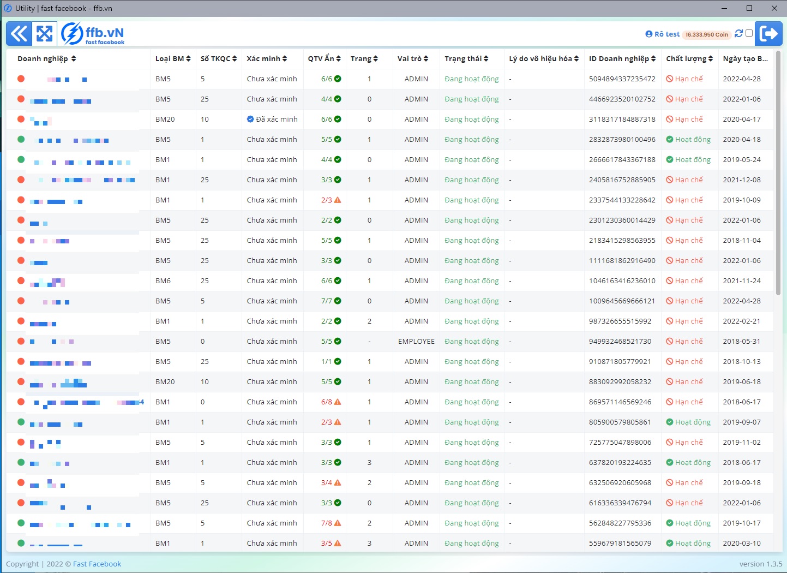Sort by Số TKQC column
The width and height of the screenshot is (787, 573).
(219, 58)
